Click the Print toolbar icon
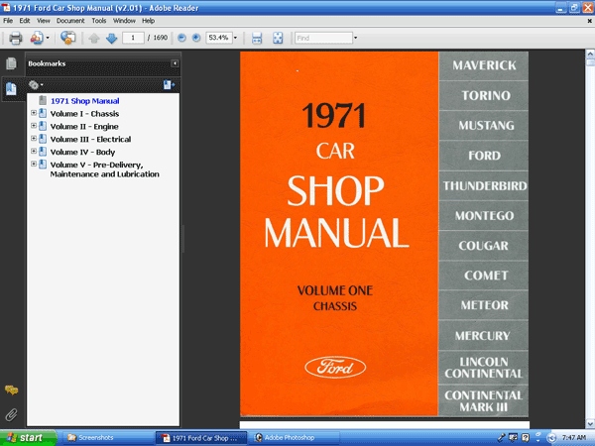Image resolution: width=595 pixels, height=446 pixels. (x=16, y=38)
